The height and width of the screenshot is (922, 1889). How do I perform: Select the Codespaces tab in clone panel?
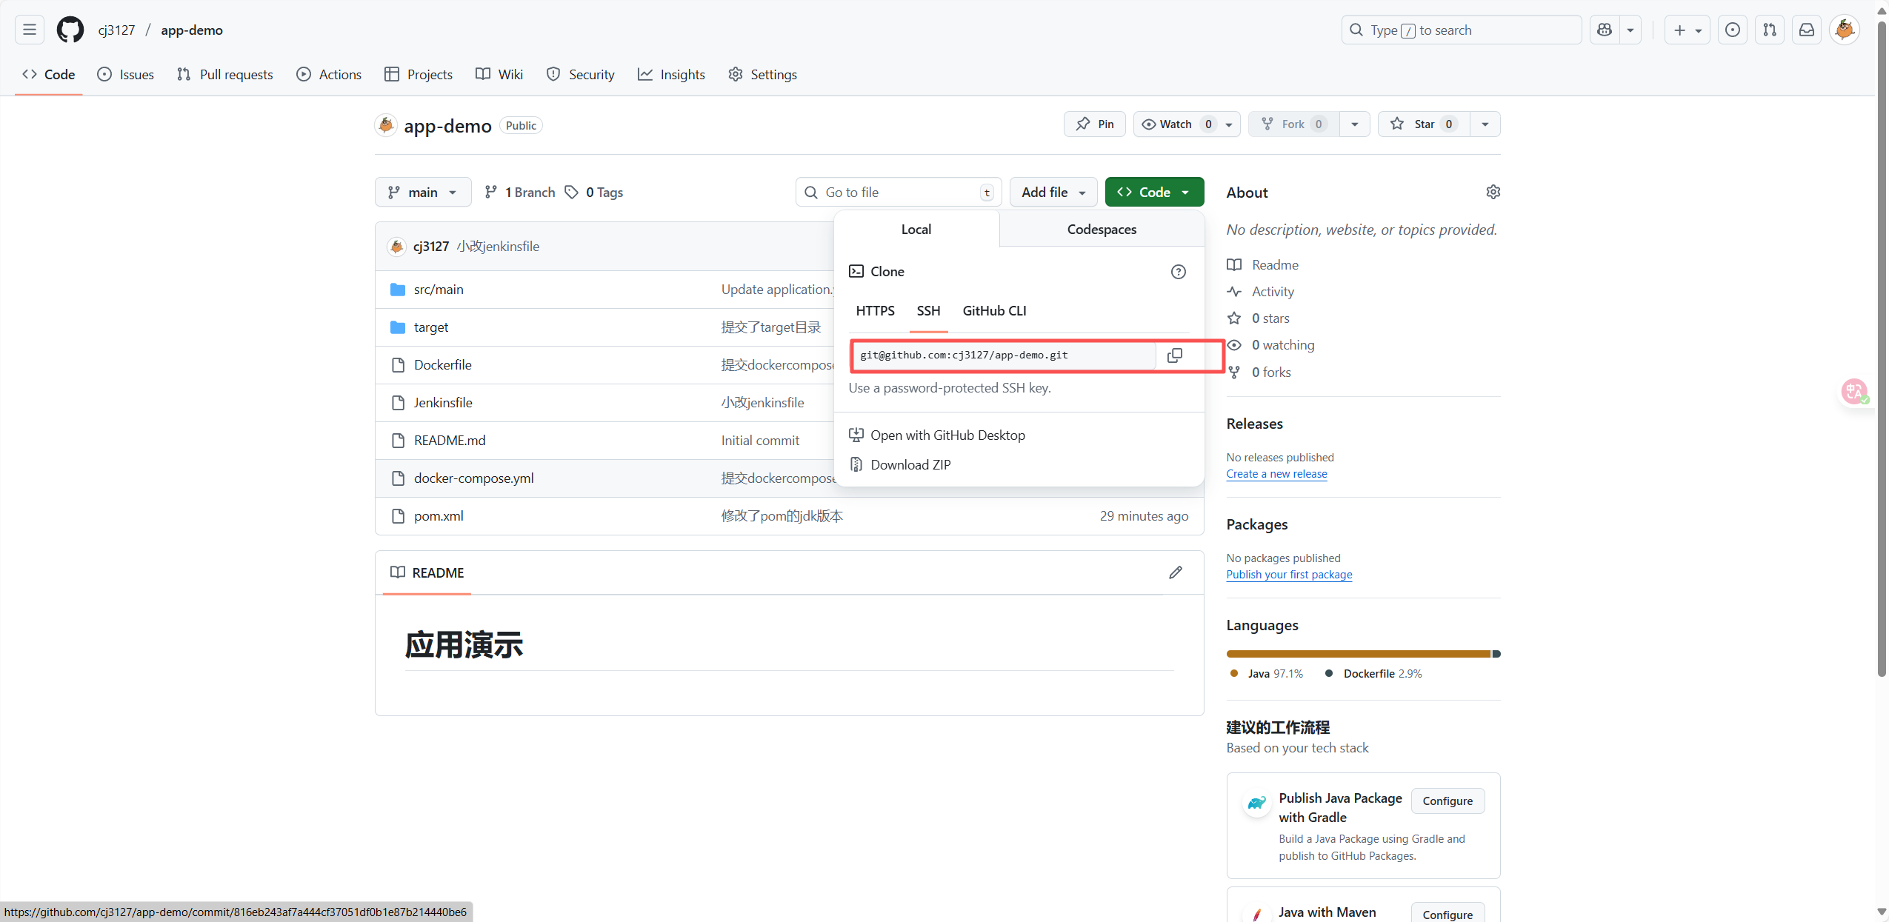click(1102, 230)
